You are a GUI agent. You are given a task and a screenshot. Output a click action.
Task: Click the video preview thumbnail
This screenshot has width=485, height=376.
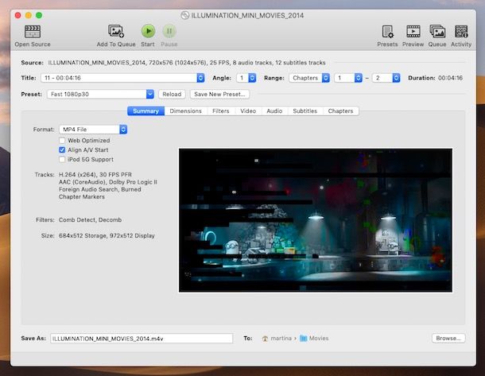316,220
